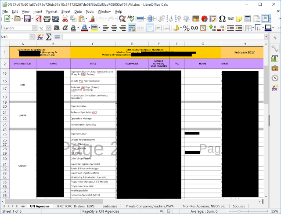
Task: Open the Sheet menu
Action: point(66,11)
